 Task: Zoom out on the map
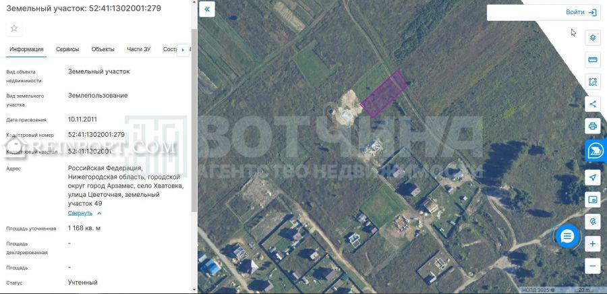592,265
